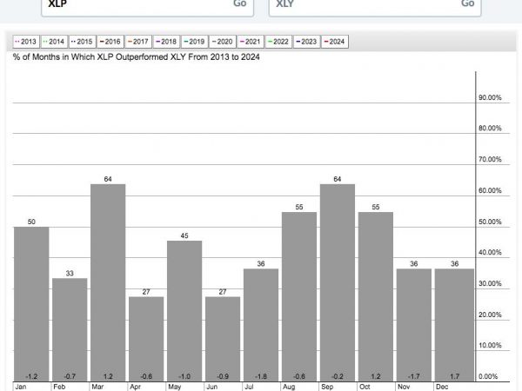Viewport: 522px width, 391px height.
Task: Toggle the 2015 year legend button
Action: point(83,42)
